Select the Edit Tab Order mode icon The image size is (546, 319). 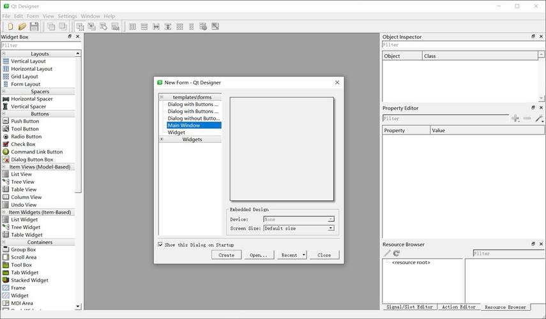pyautogui.click(x=115, y=26)
